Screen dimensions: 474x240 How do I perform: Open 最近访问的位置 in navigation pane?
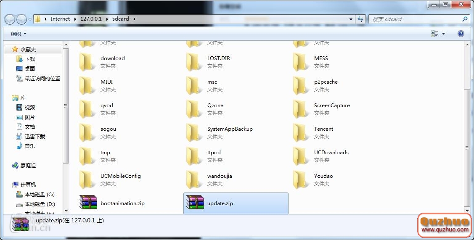42,78
